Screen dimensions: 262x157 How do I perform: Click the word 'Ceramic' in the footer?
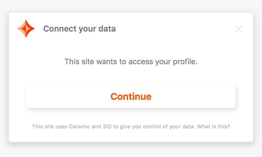pos(78,127)
